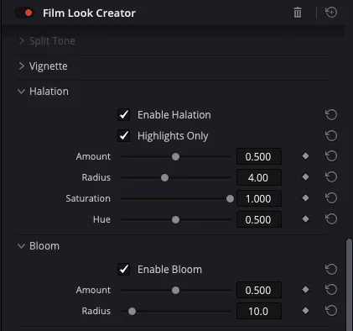Uncheck the Enable Bloom checkbox

pos(123,270)
